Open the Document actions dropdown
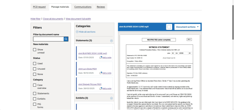Image resolution: width=234 pixels, height=110 pixels. 187,27
